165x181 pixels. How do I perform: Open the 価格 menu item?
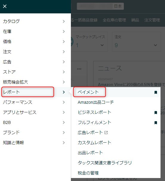tap(7, 42)
